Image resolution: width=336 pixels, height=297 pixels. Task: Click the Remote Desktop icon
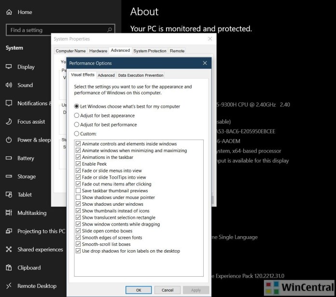coord(9,285)
